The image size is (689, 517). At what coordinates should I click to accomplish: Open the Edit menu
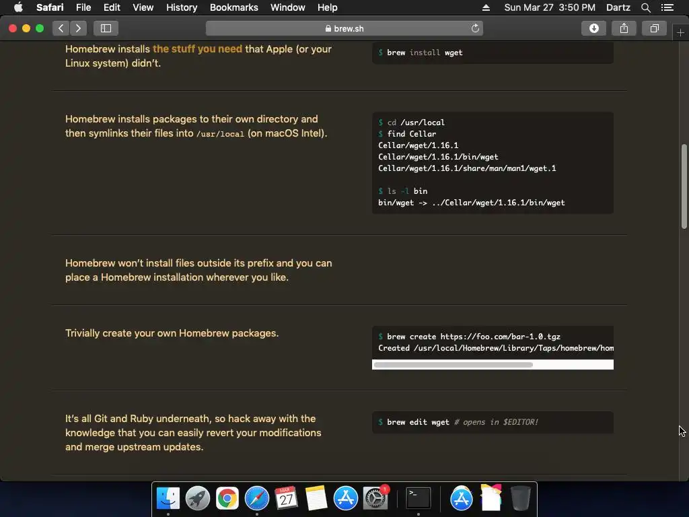coord(112,7)
